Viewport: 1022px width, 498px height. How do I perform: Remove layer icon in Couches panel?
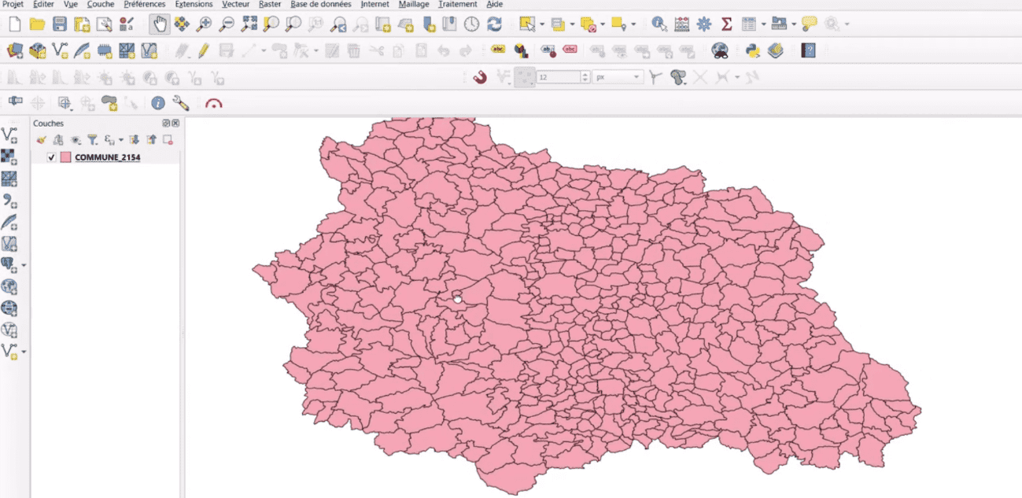pos(168,139)
